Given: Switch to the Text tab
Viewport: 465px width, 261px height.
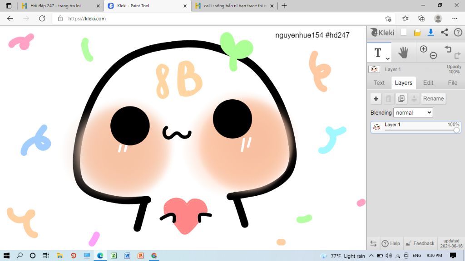Looking at the screenshot, I should click(379, 83).
